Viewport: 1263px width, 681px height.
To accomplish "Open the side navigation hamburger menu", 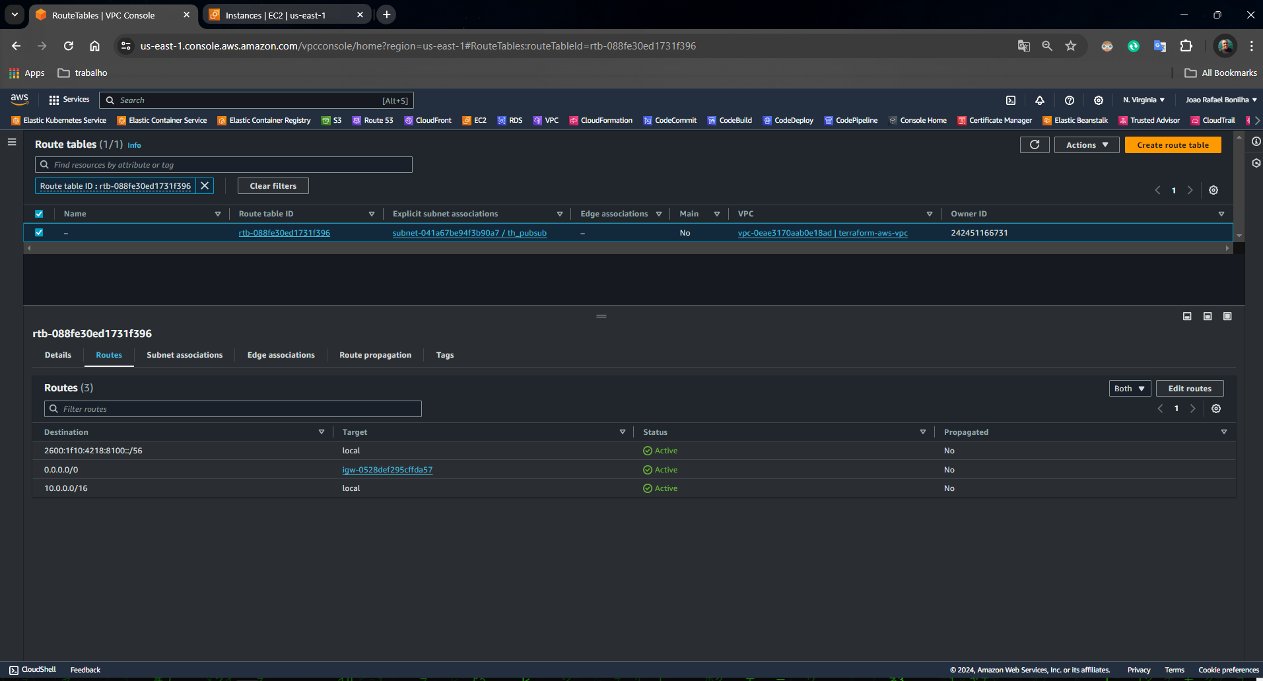I will point(11,142).
